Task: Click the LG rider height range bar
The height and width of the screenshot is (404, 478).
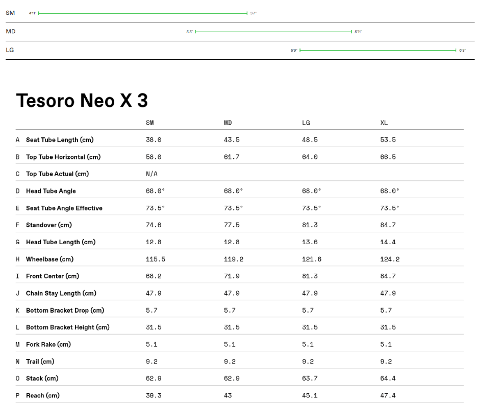Action: (x=378, y=50)
